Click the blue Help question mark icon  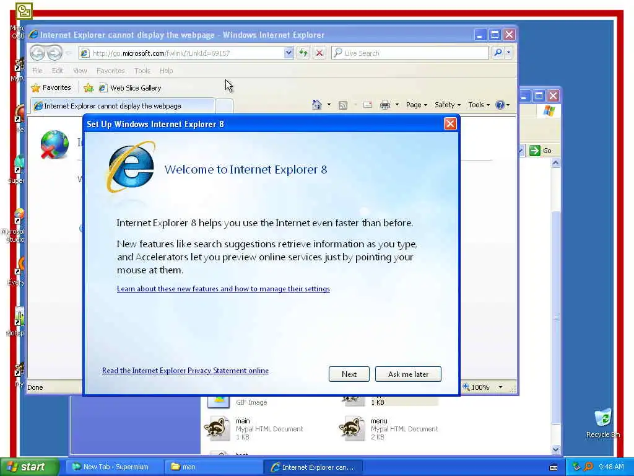click(x=500, y=105)
